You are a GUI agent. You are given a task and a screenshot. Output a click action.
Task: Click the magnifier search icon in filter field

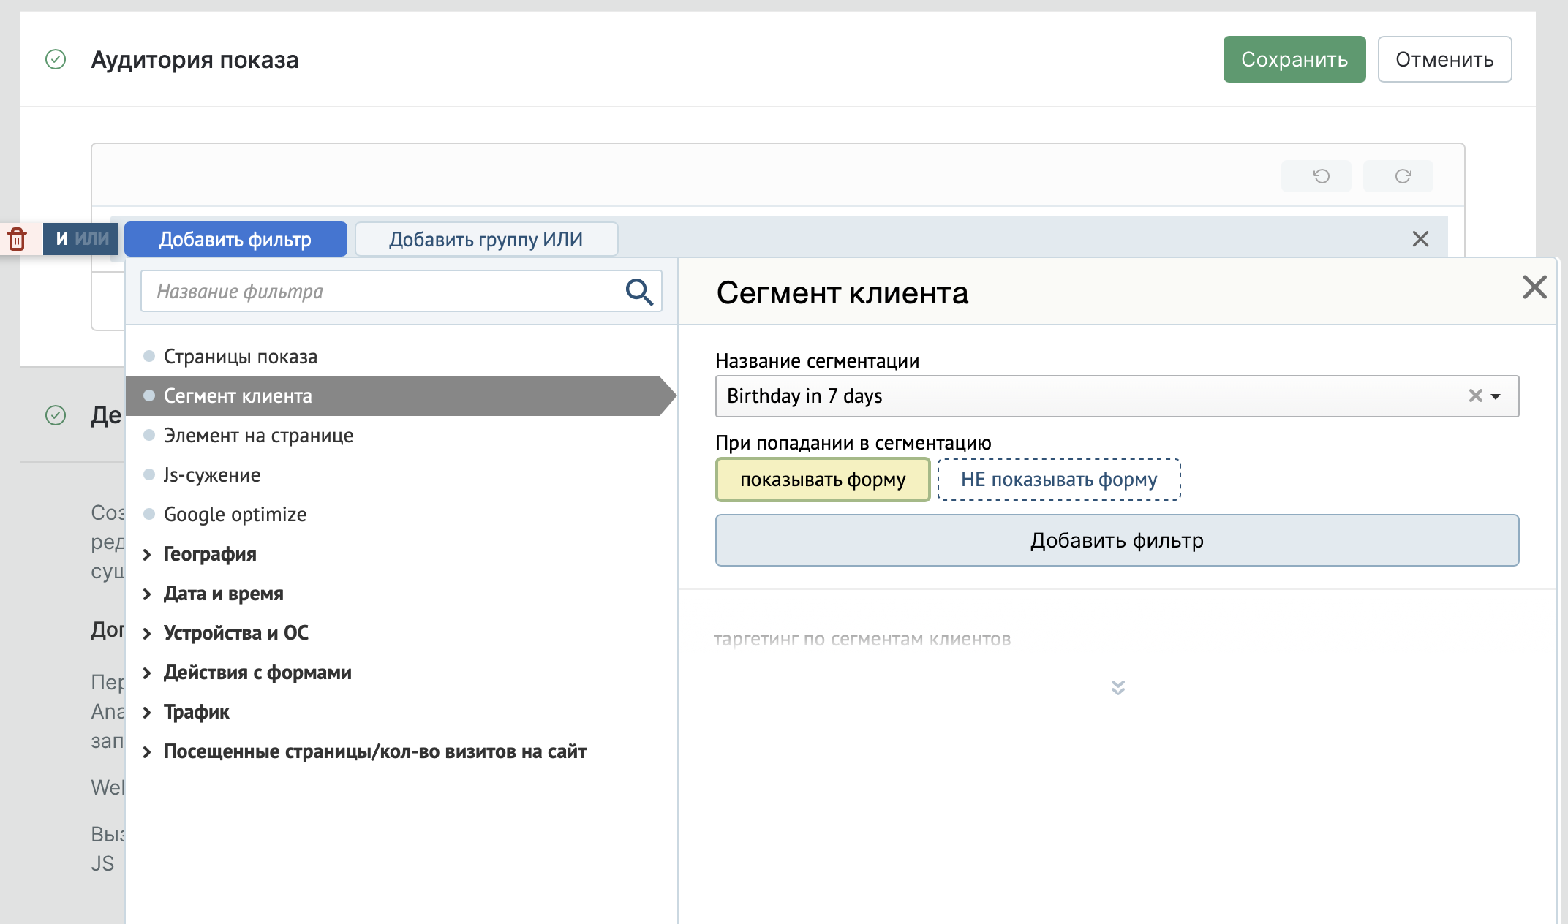tap(638, 291)
